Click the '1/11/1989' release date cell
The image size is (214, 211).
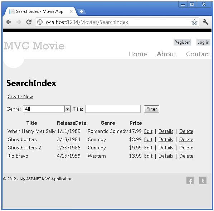(69, 131)
